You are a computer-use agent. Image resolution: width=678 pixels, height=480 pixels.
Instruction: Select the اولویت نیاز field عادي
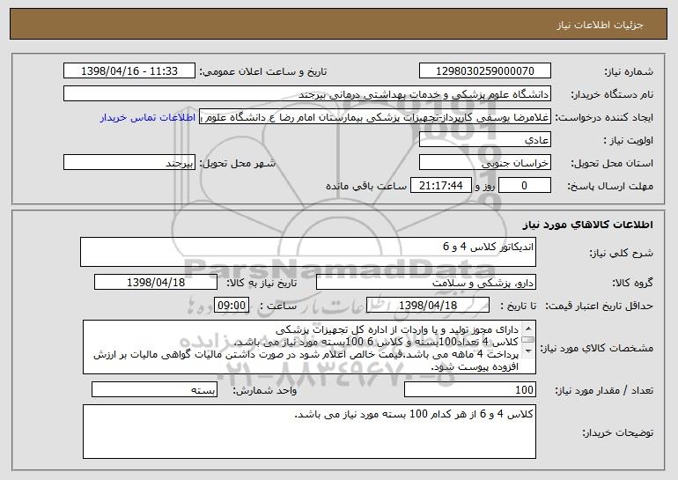(484, 140)
